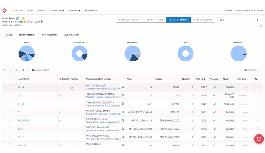Click the yellow favorite star icon
Image resolution: width=265 pixels, height=153 pixels.
23,18
